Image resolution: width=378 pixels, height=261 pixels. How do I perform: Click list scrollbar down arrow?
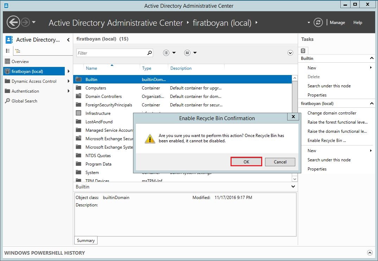click(295, 179)
